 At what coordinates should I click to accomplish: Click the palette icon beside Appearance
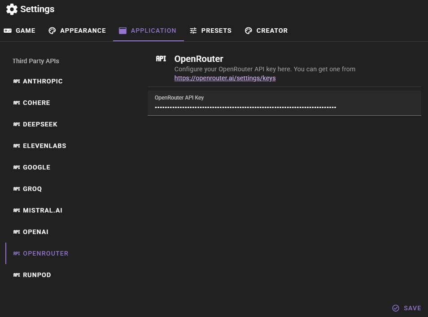52,30
